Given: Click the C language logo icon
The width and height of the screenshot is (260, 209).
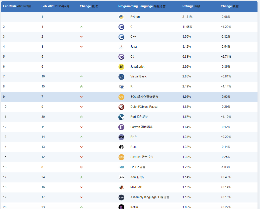Looking at the screenshot, I should pos(121,27).
